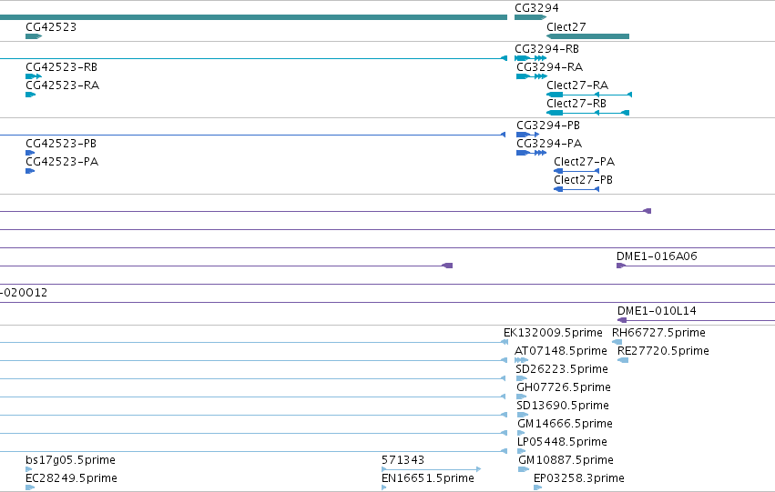Click the LP05448.5prime EST label
The height and width of the screenshot is (492, 775).
562,442
